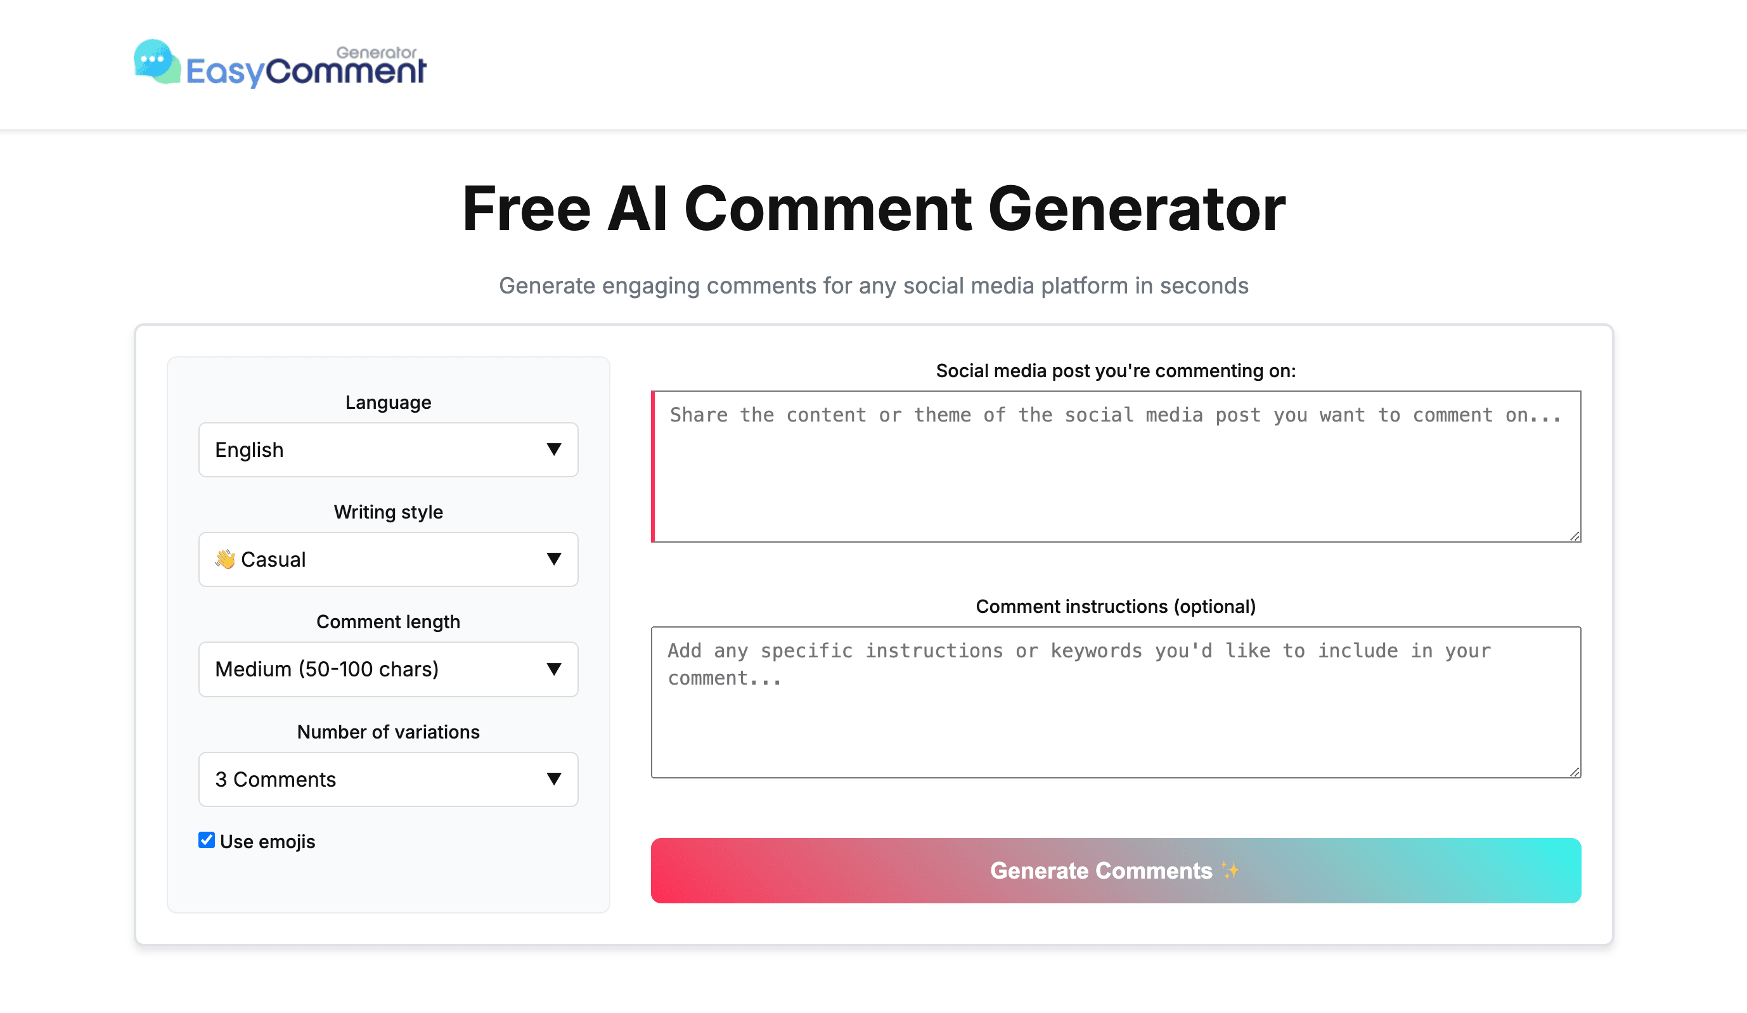This screenshot has width=1747, height=1013.
Task: Click the "Free AI Comment Generator" heading
Action: click(x=873, y=209)
